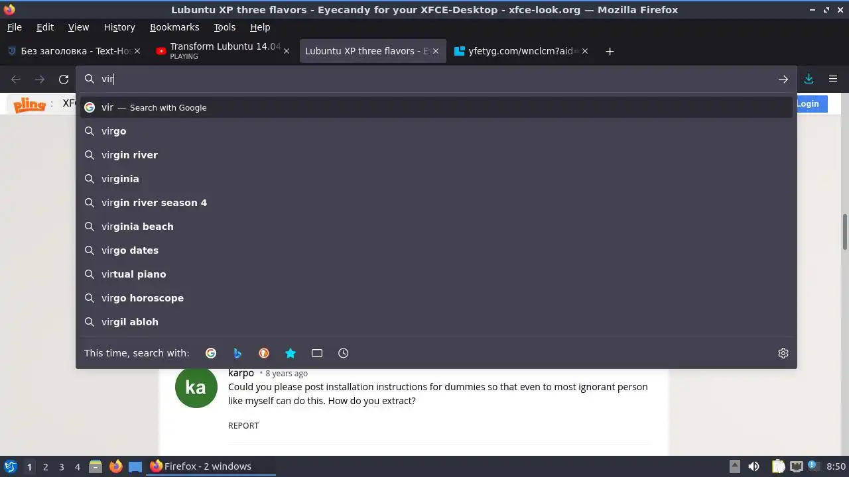This screenshot has height=477, width=849.
Task: Open the Edit menu
Action: point(45,27)
